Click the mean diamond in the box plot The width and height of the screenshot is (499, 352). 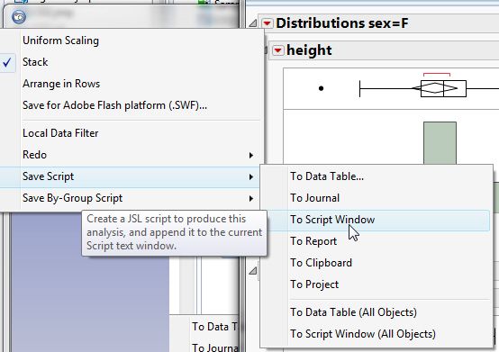click(x=435, y=88)
